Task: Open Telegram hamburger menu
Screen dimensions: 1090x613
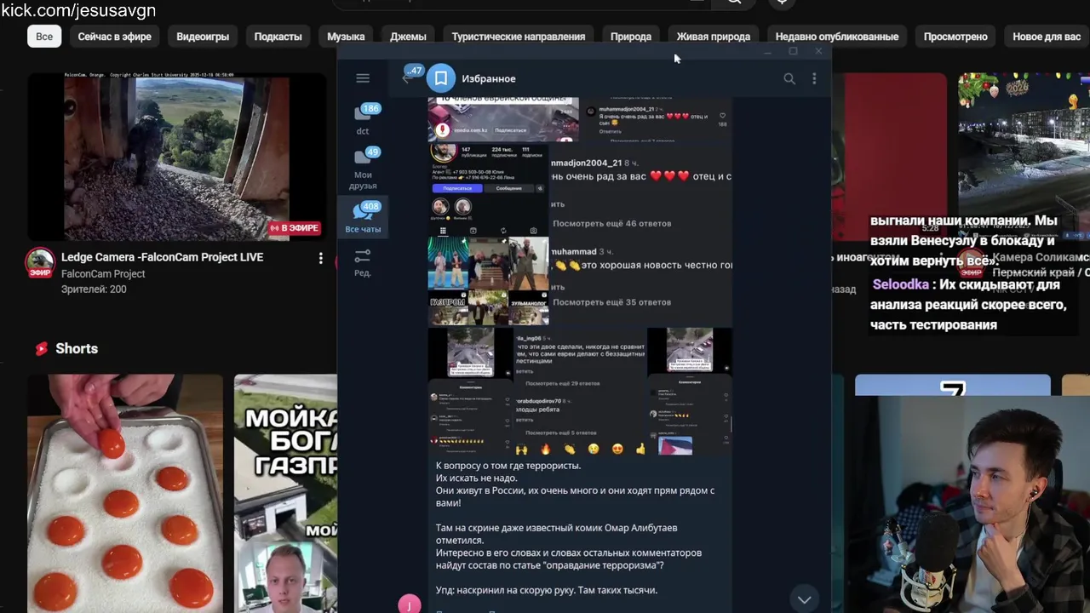Action: [363, 78]
